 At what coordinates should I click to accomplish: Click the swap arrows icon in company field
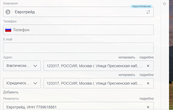point(148,12)
